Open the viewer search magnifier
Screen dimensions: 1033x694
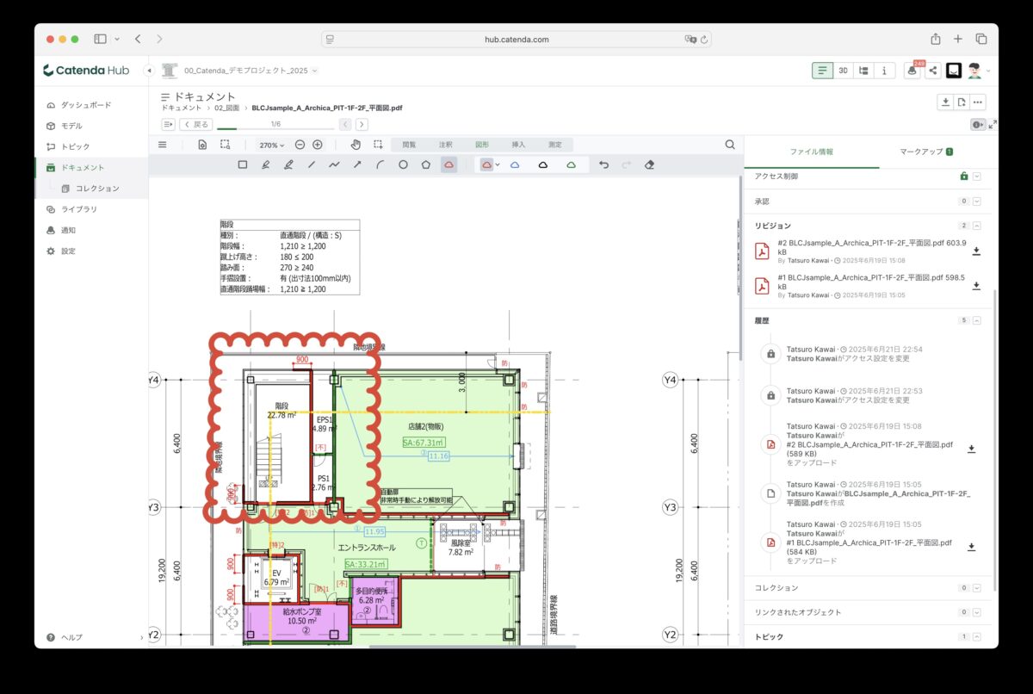[x=730, y=145]
